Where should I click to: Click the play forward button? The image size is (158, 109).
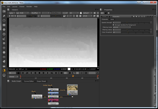point(48,73)
